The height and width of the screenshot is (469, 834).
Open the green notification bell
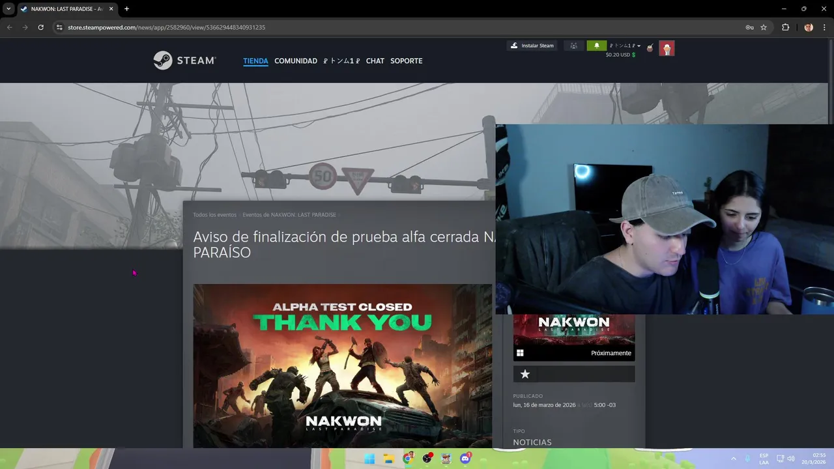[x=596, y=46]
